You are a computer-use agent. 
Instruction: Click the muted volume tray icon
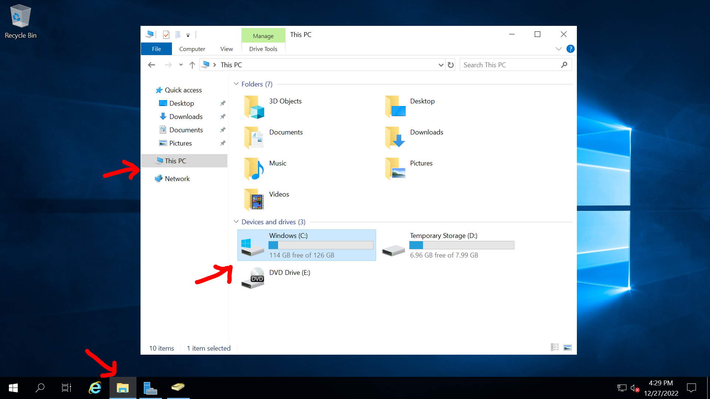tap(635, 388)
